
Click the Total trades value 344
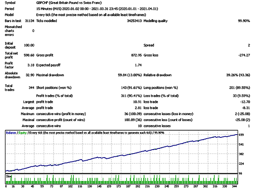[31, 88]
